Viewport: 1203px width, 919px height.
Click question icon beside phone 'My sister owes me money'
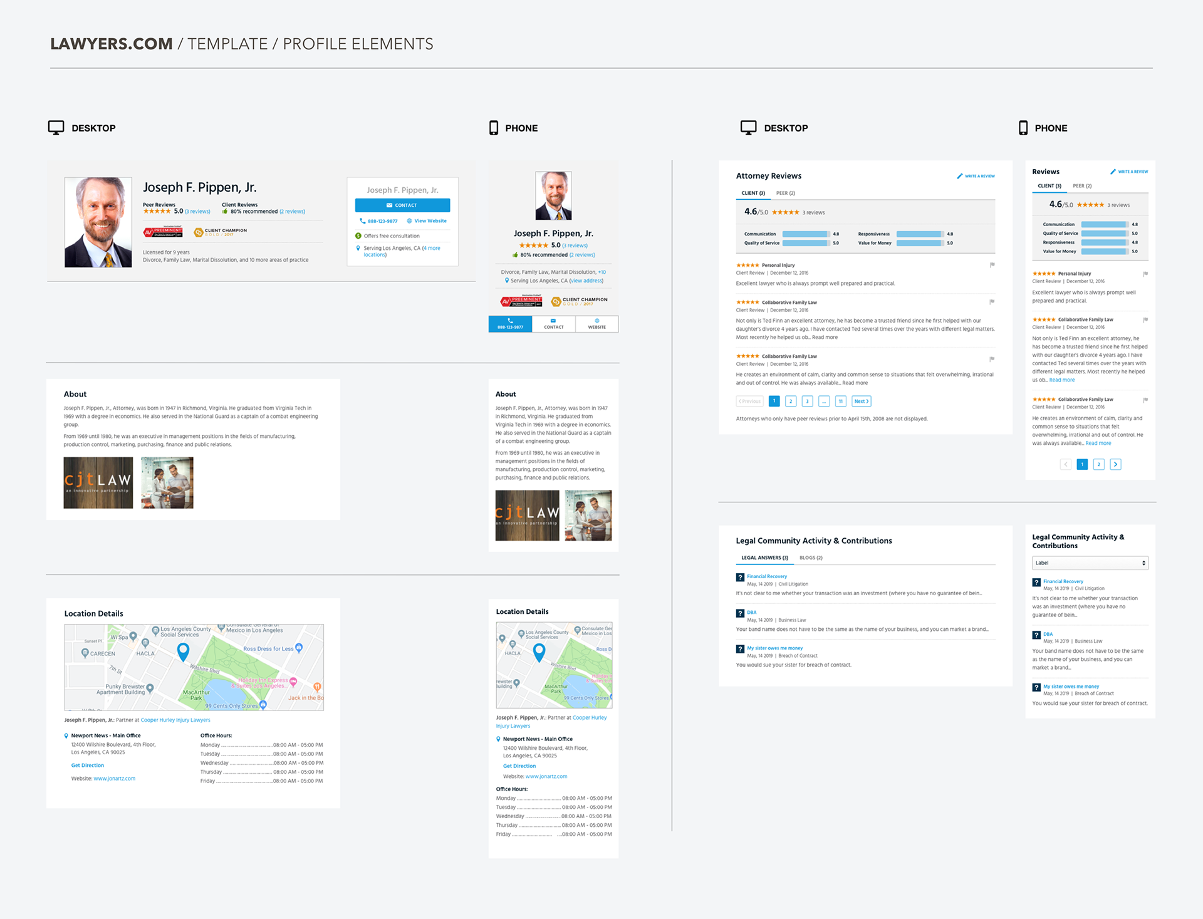(x=1036, y=688)
